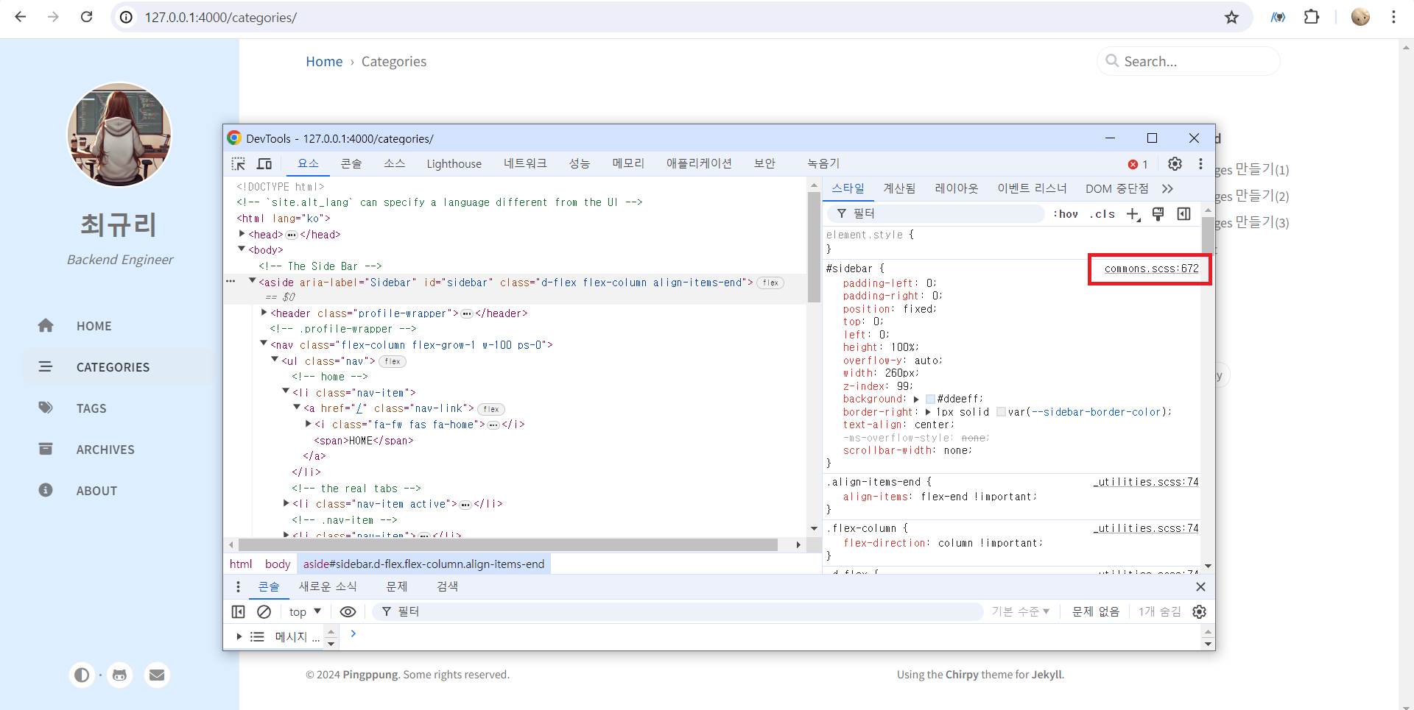This screenshot has height=710, width=1414.
Task: Switch to the Lighthouse tab
Action: [454, 164]
